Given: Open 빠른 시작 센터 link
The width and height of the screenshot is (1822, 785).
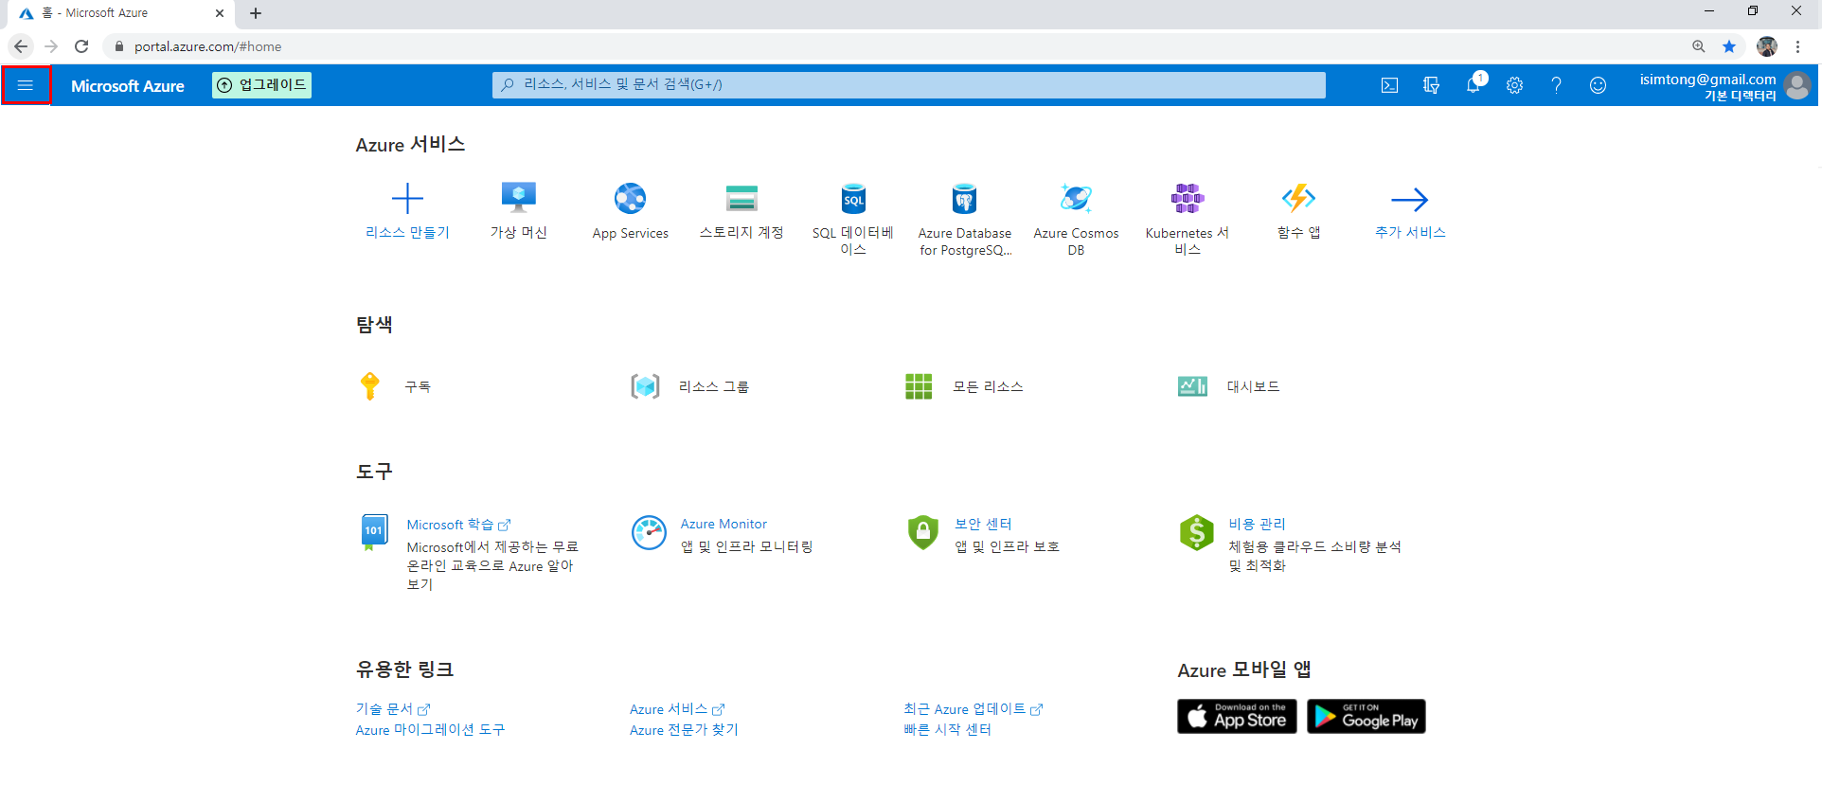Looking at the screenshot, I should point(947,730).
